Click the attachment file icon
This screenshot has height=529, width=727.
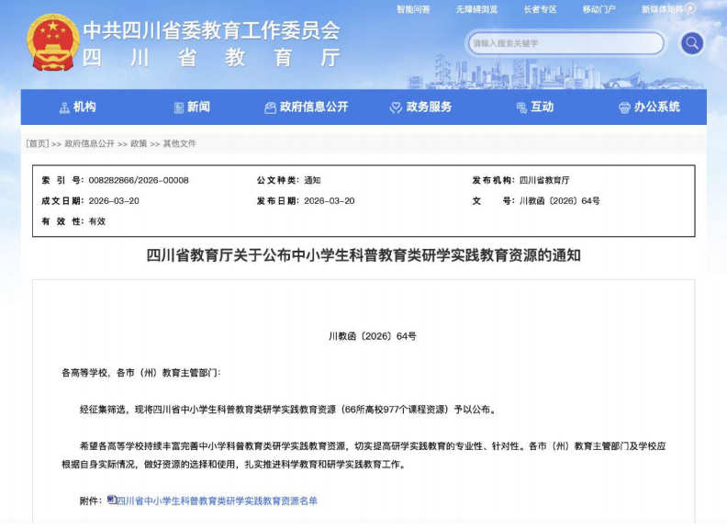click(x=111, y=500)
